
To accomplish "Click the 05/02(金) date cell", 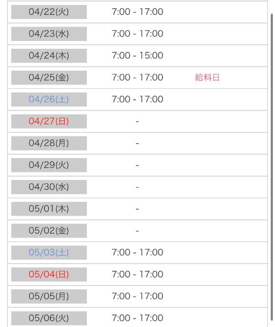I will [x=49, y=231].
